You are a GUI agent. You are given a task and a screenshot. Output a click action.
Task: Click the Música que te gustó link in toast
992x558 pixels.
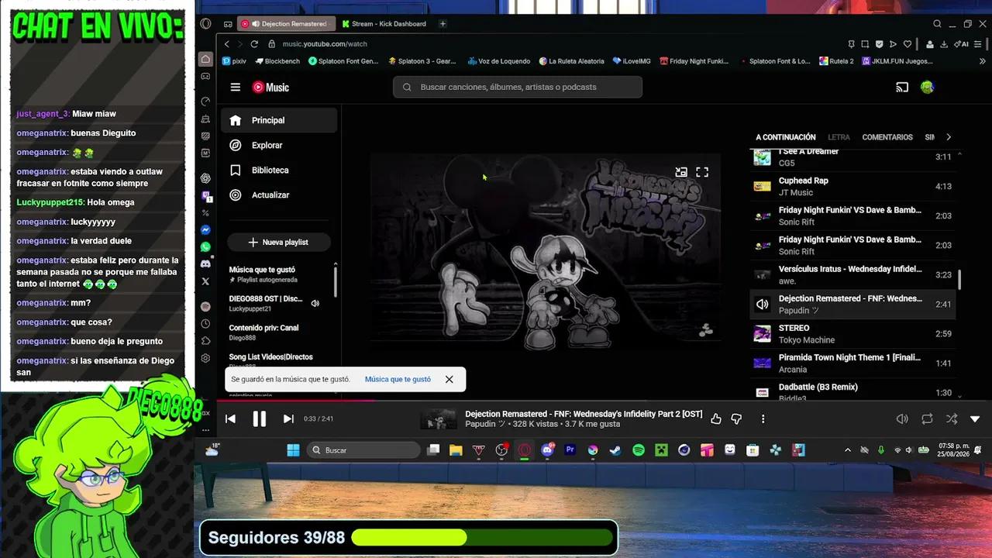[x=398, y=380]
